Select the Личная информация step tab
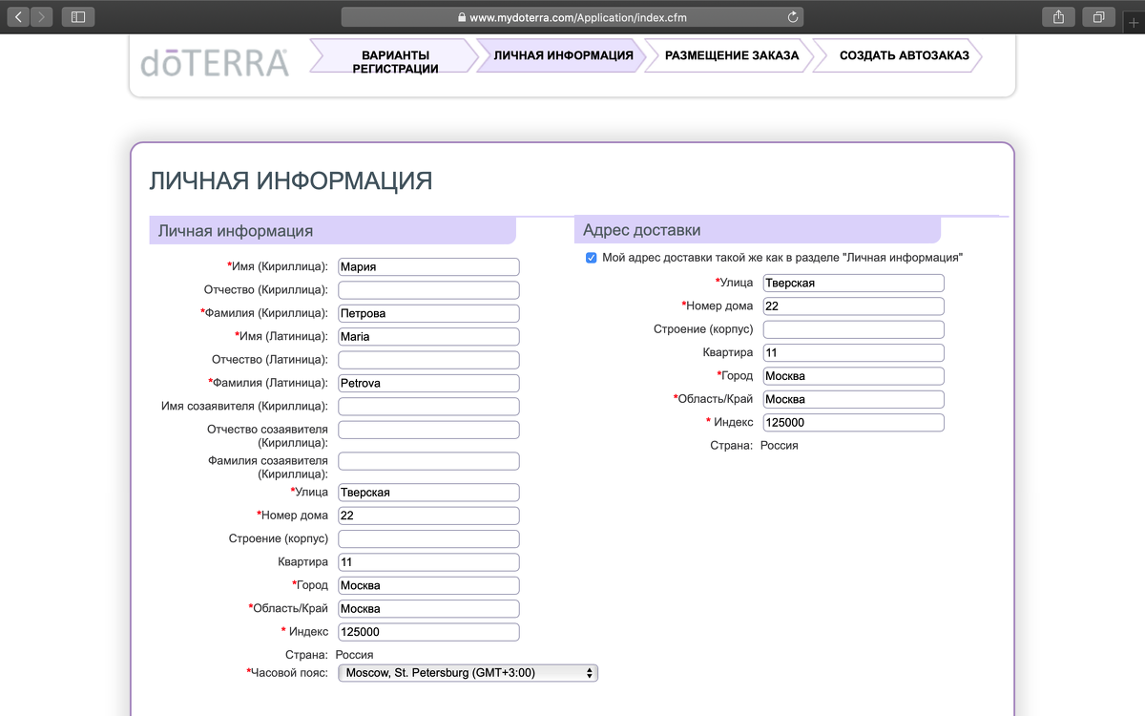 point(563,55)
